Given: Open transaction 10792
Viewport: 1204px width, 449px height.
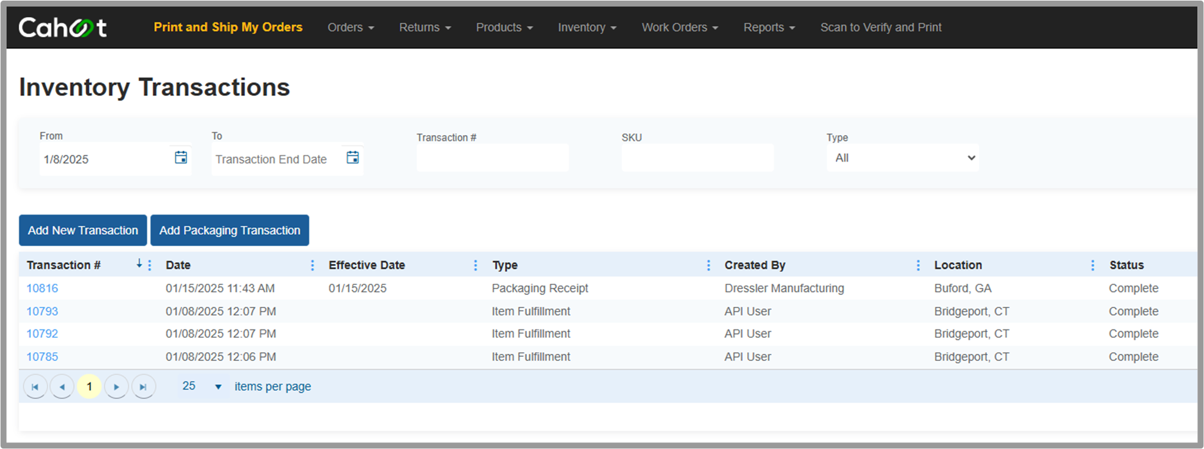Looking at the screenshot, I should pos(42,334).
